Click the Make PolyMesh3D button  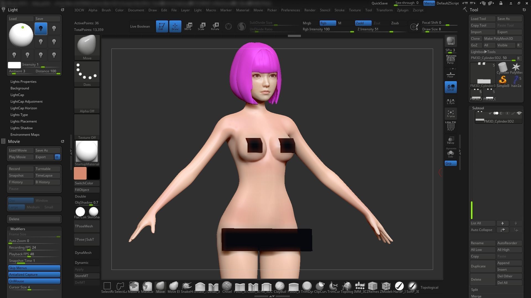tap(502, 39)
